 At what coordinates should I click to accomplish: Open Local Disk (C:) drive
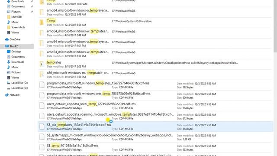19,83
